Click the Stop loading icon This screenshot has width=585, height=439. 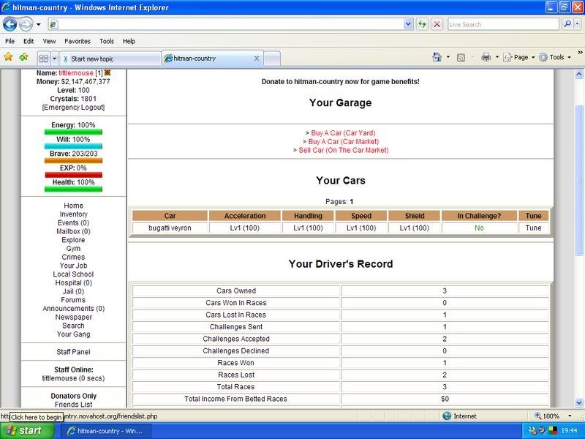point(437,24)
